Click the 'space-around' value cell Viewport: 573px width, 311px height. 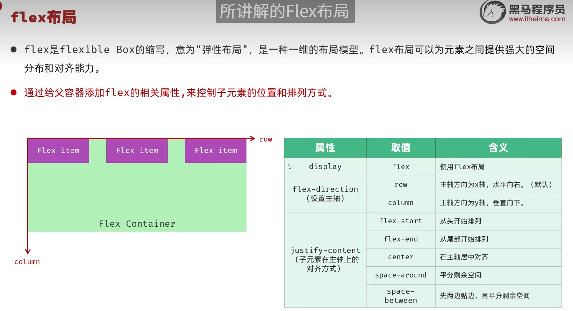click(401, 275)
